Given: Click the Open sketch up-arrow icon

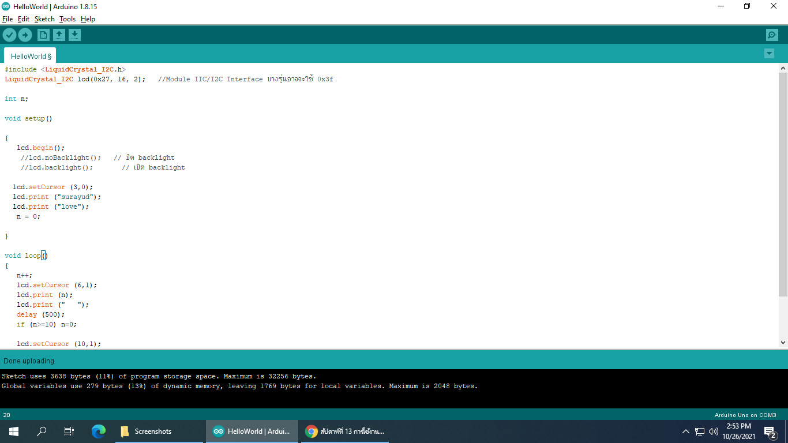Looking at the screenshot, I should click(59, 35).
